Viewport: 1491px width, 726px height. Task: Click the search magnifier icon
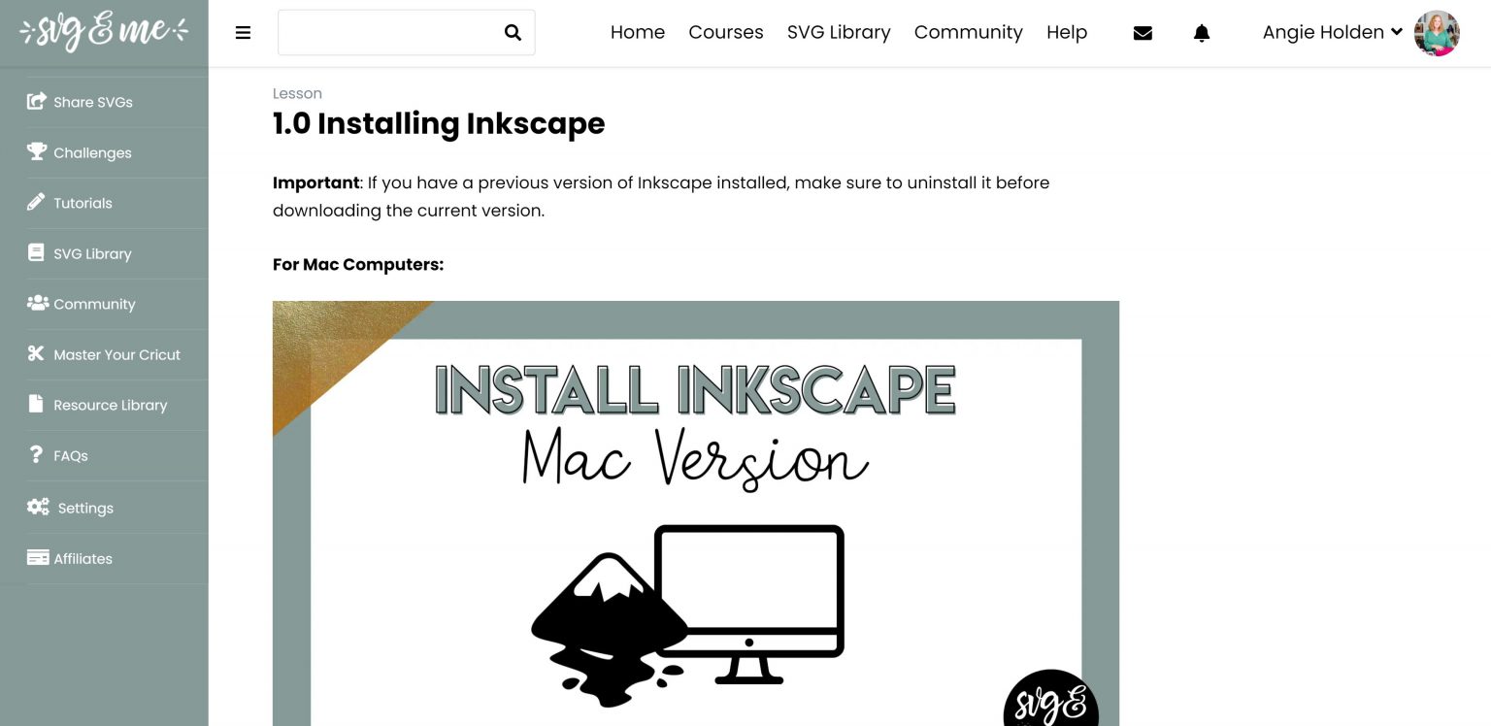[513, 32]
